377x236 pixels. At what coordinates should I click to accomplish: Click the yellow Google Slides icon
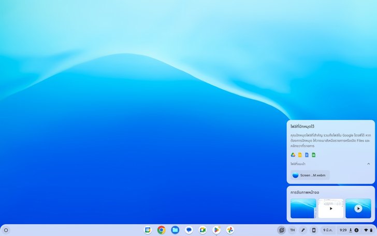pos(300,155)
